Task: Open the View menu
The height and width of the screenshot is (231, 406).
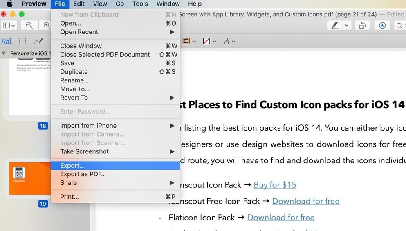Action: [x=100, y=4]
